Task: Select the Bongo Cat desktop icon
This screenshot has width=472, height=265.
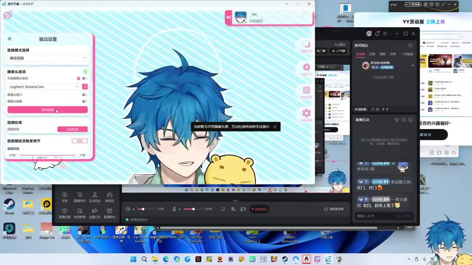Action: point(47,231)
